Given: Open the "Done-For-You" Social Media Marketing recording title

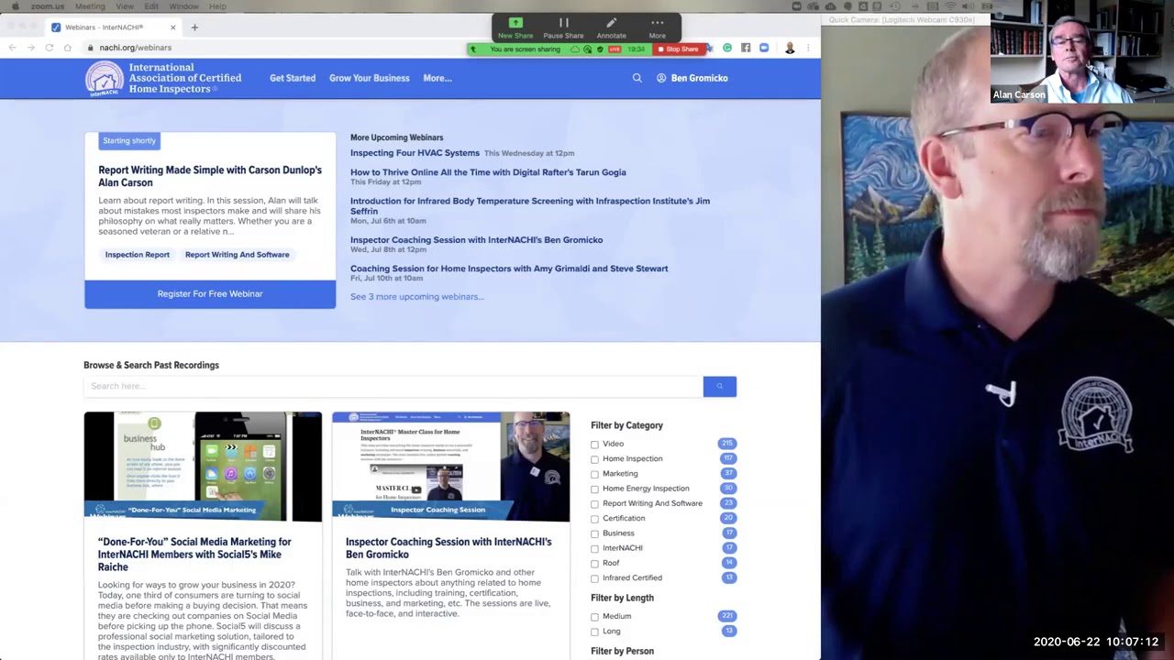Looking at the screenshot, I should [194, 555].
